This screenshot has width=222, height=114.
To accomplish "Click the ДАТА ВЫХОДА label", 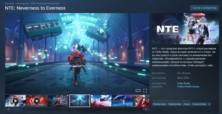I will [x=159, y=78].
